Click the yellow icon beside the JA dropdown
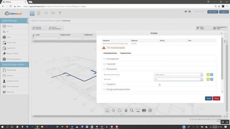The height and width of the screenshot is (129, 230). coord(208,79)
